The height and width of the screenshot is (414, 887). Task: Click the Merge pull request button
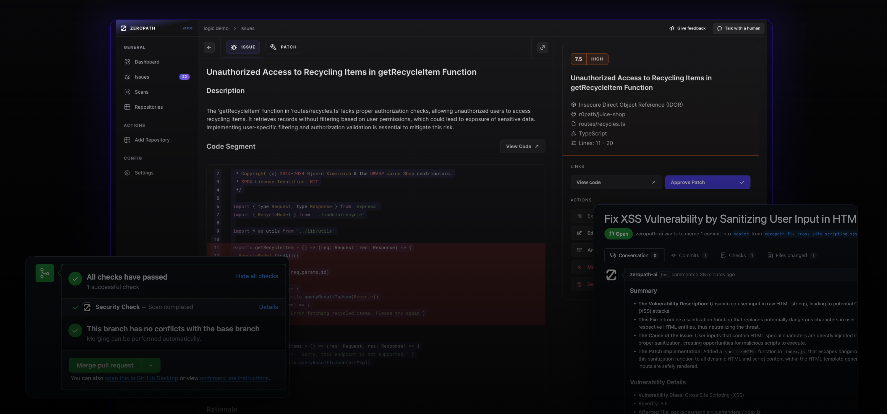105,365
